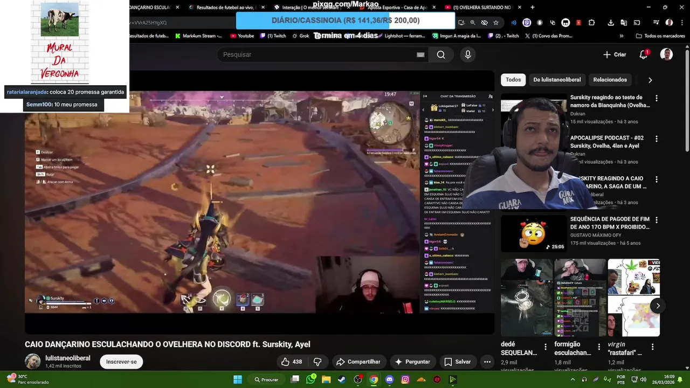Image resolution: width=690 pixels, height=388 pixels.
Task: Open options for APOCALIPSE PODCAST #02 video
Action: 657,138
